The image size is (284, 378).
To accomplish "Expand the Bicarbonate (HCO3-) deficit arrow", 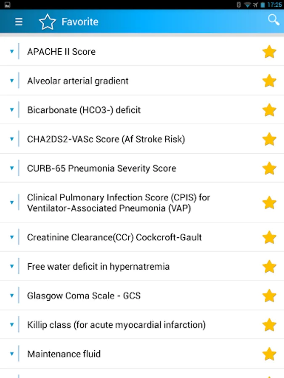I will click(12, 110).
